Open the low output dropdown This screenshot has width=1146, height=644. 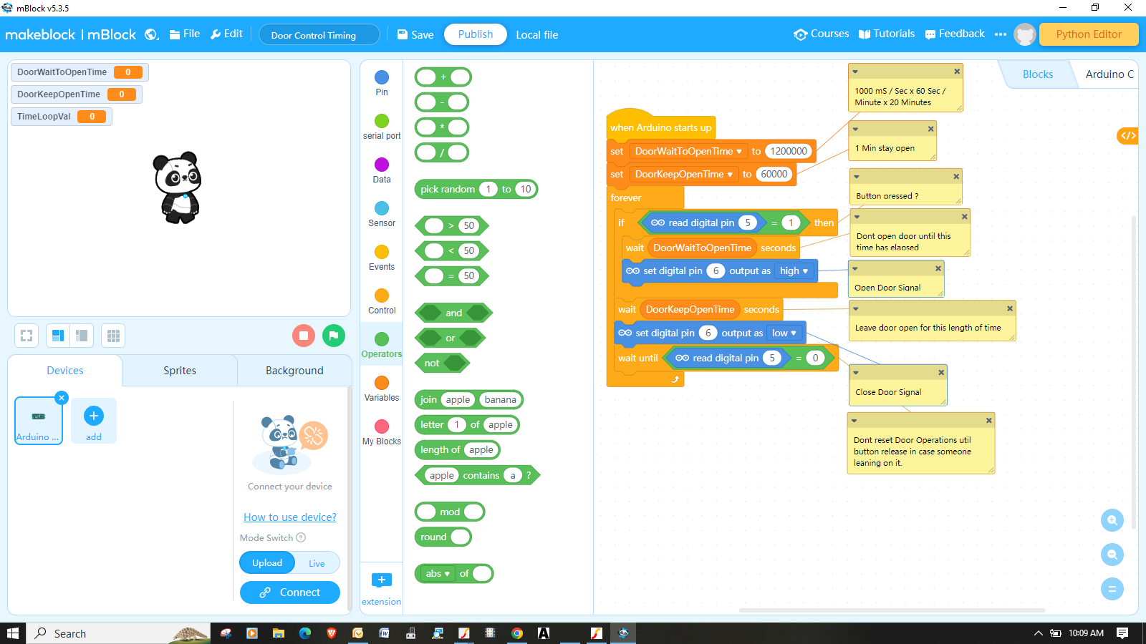tap(784, 333)
